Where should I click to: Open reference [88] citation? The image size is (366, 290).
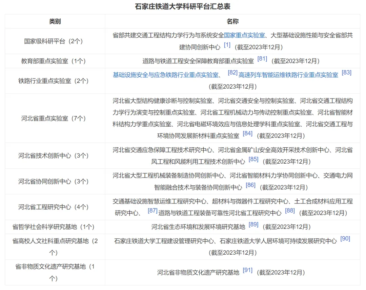pyautogui.click(x=290, y=211)
